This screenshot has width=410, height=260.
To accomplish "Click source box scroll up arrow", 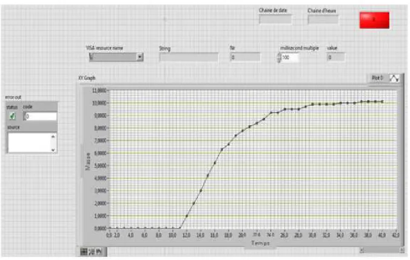I will pyautogui.click(x=53, y=137).
